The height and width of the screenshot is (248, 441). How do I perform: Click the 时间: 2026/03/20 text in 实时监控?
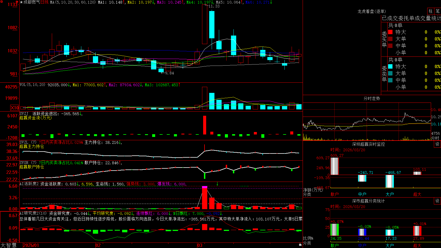(x=348, y=150)
